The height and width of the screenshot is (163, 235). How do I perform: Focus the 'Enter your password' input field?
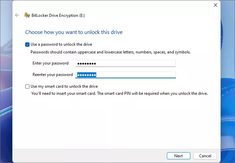(125, 64)
